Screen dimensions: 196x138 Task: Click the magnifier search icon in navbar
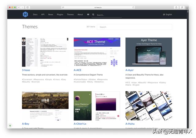click(93, 14)
